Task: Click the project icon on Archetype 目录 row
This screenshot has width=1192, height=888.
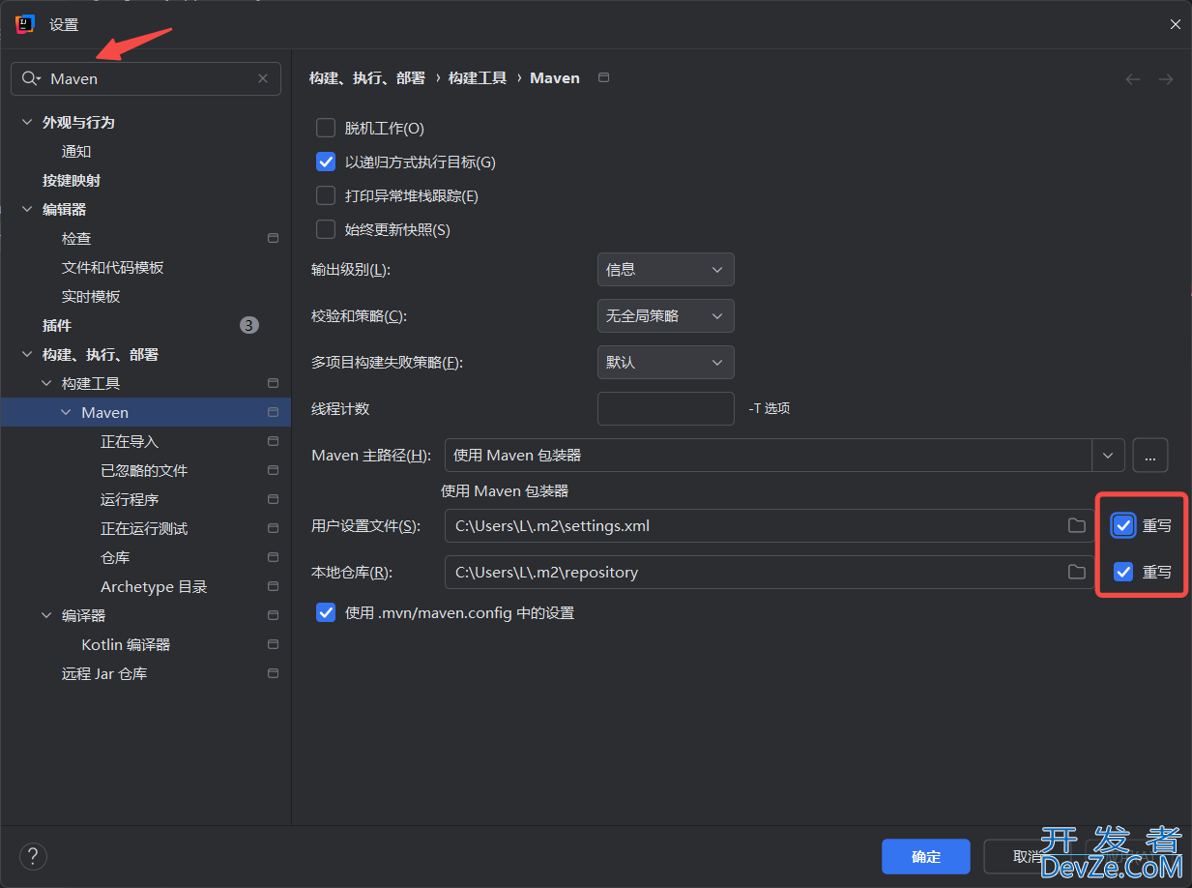Action: [274, 586]
